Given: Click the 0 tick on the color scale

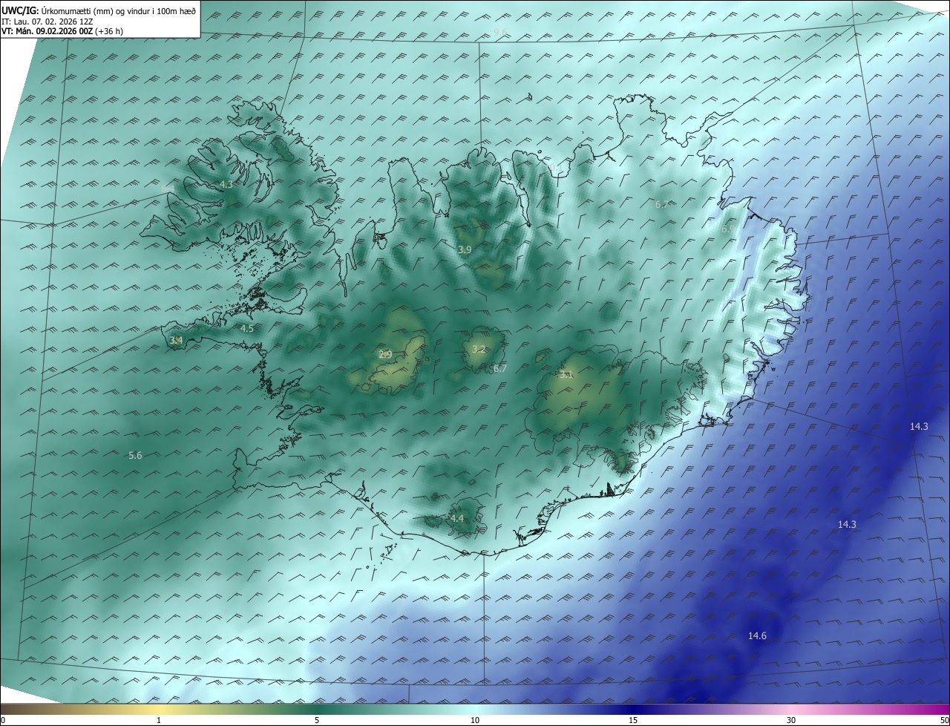Looking at the screenshot, I should 3,720.
